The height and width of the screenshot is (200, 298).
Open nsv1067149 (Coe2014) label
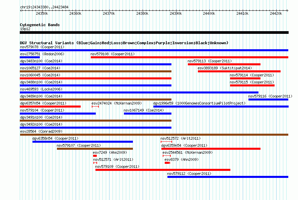pyautogui.click(x=144, y=110)
